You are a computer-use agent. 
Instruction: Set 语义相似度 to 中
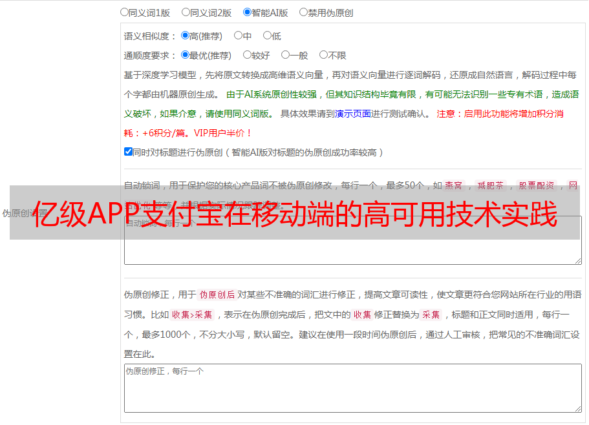click(238, 36)
